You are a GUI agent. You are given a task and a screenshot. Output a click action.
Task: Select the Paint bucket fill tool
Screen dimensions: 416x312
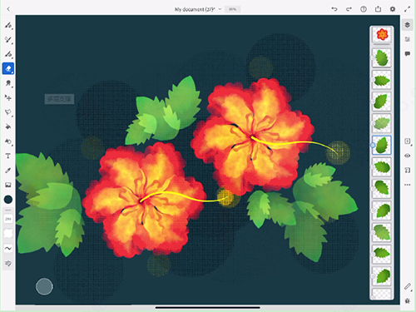click(8, 126)
